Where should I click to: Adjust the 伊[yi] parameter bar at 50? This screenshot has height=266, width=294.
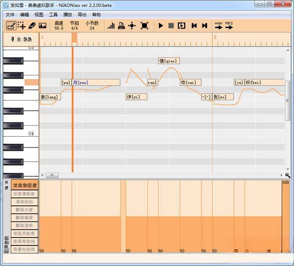coord(137,235)
